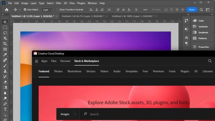Open the Paragraph panel icon
The height and width of the screenshot is (121, 215).
coord(186,43)
